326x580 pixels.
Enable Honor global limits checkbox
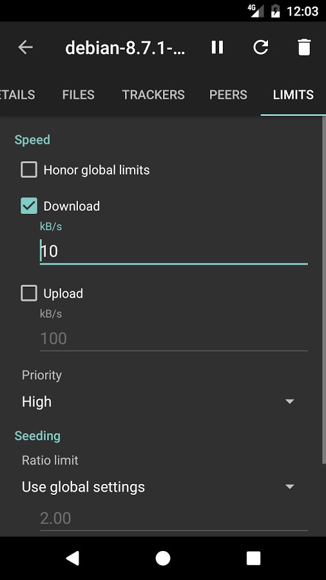[x=29, y=169]
